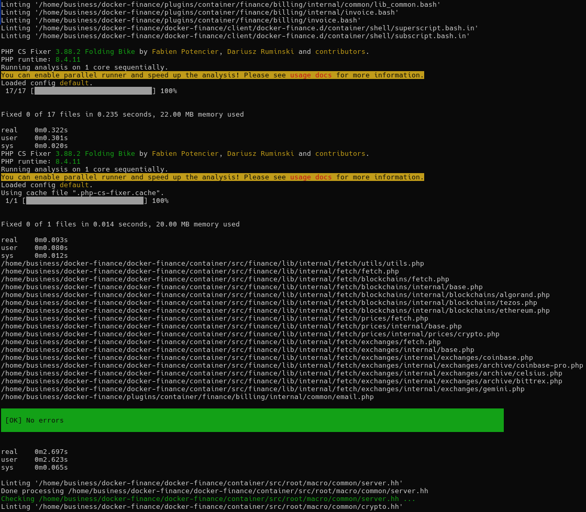Click the green "Checking" server.hh line

pyautogui.click(x=208, y=499)
